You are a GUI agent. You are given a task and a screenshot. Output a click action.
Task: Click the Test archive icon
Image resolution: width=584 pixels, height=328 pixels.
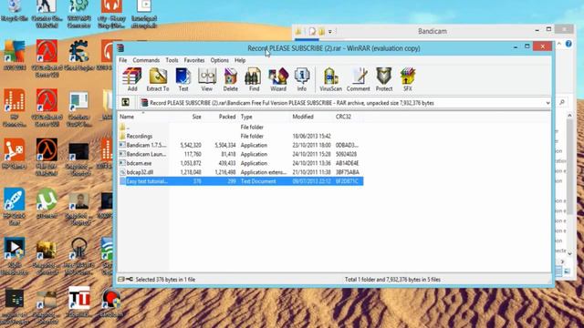pos(183,79)
